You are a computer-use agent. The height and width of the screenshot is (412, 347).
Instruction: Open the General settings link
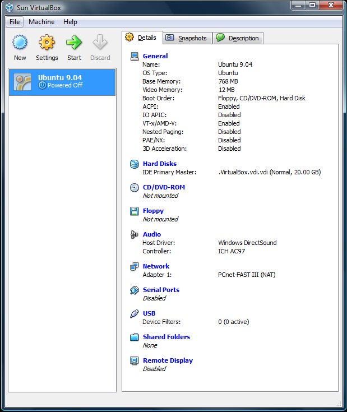pyautogui.click(x=155, y=56)
